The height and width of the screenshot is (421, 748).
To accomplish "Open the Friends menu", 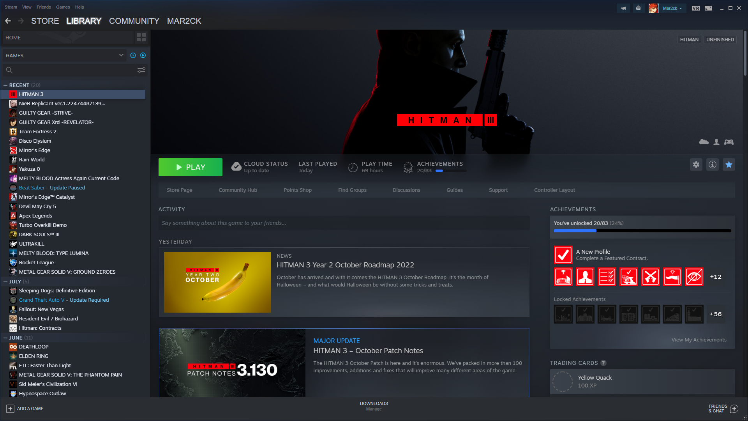I will [x=44, y=7].
